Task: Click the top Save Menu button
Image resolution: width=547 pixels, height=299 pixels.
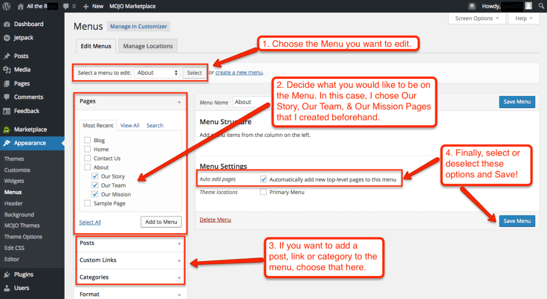Action: [517, 102]
